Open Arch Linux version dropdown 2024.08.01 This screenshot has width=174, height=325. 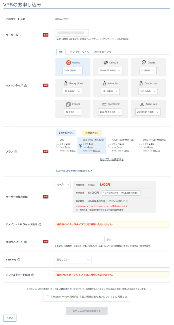point(148,112)
